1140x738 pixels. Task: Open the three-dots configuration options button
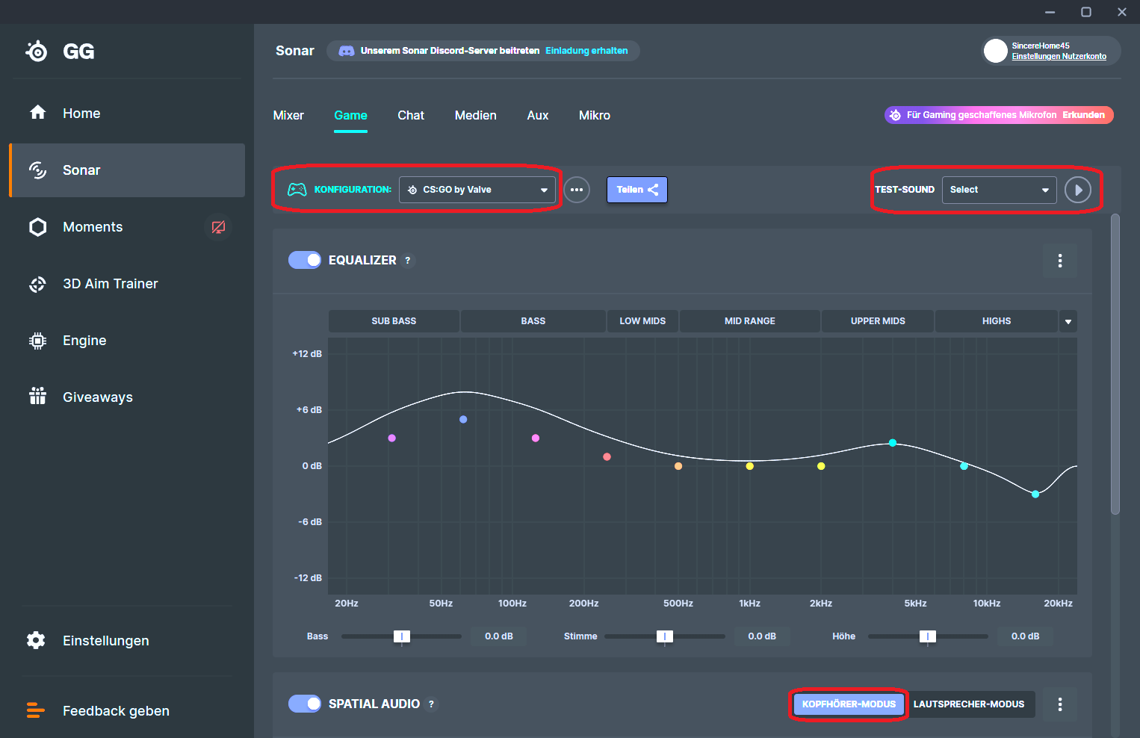(x=577, y=190)
